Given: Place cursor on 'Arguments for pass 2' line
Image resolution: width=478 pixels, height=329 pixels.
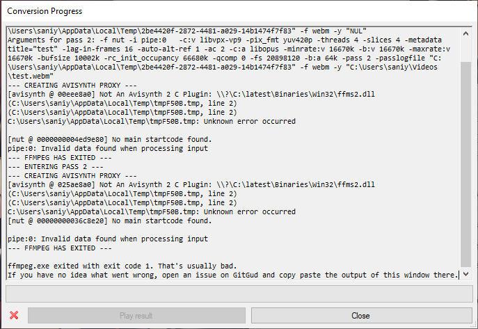Looking at the screenshot, I should click(x=225, y=40).
